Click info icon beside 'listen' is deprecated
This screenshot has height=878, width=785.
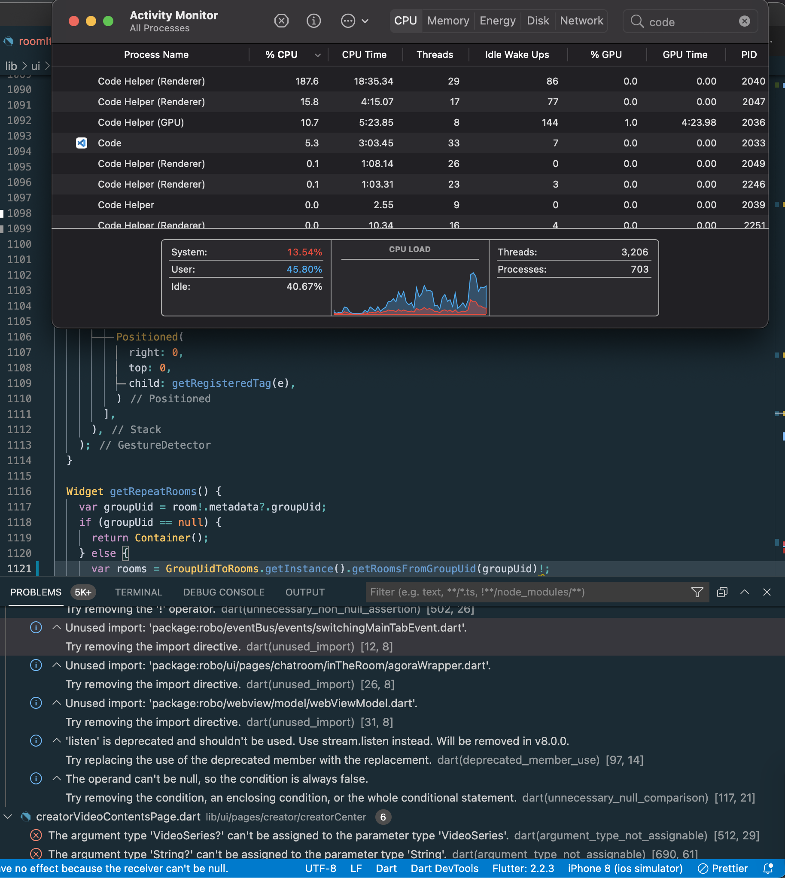[x=36, y=741]
